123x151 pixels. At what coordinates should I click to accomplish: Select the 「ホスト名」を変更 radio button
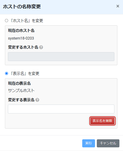(7, 21)
